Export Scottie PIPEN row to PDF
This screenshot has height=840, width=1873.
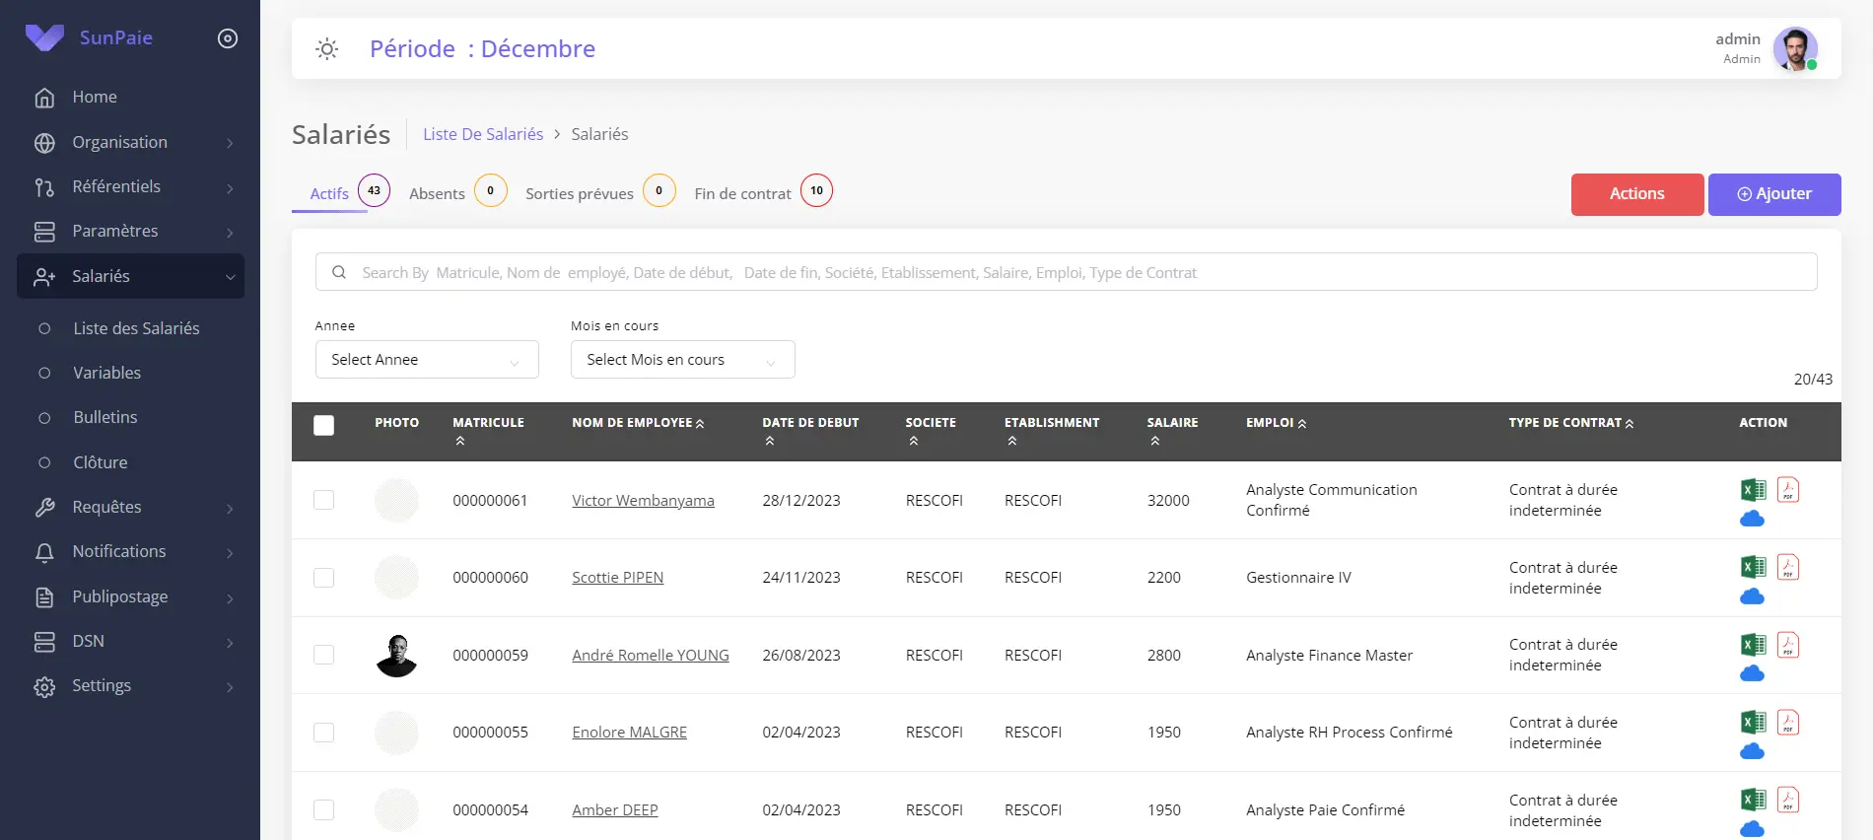pyautogui.click(x=1788, y=567)
